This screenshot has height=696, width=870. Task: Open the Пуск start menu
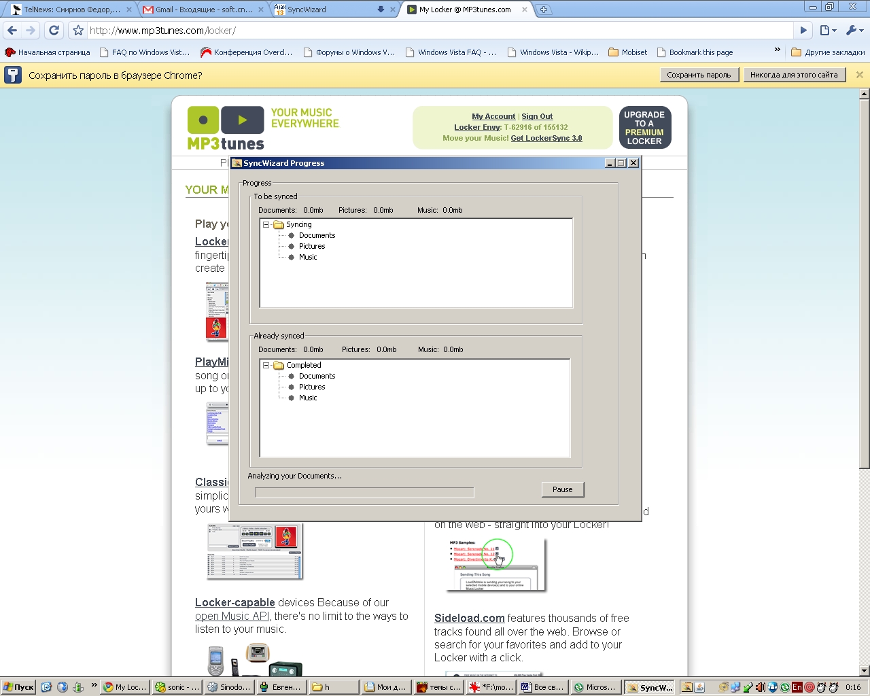[x=18, y=687]
